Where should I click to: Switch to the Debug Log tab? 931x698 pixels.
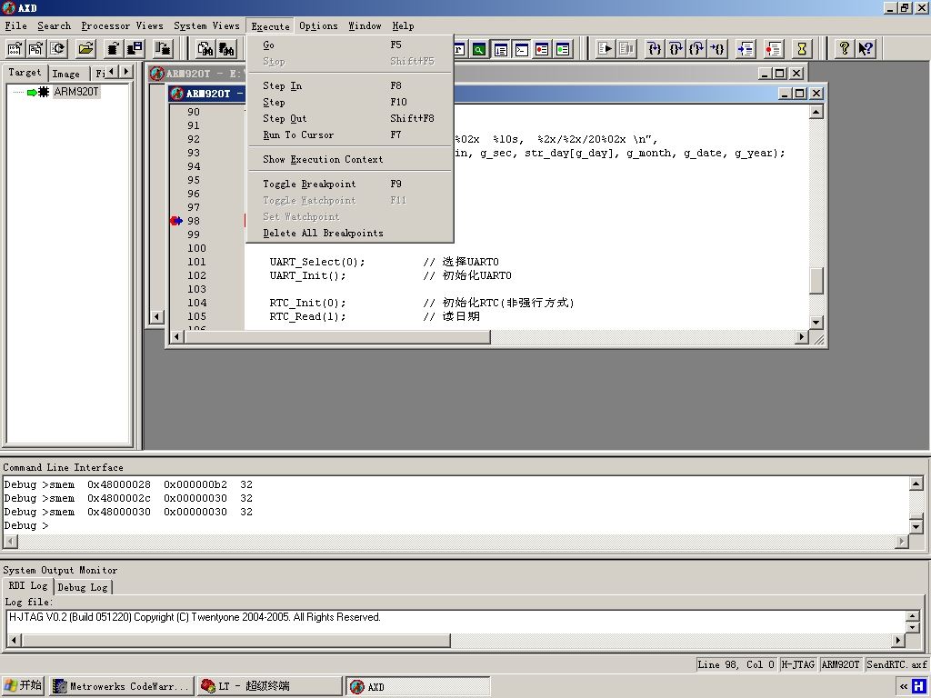pos(83,587)
